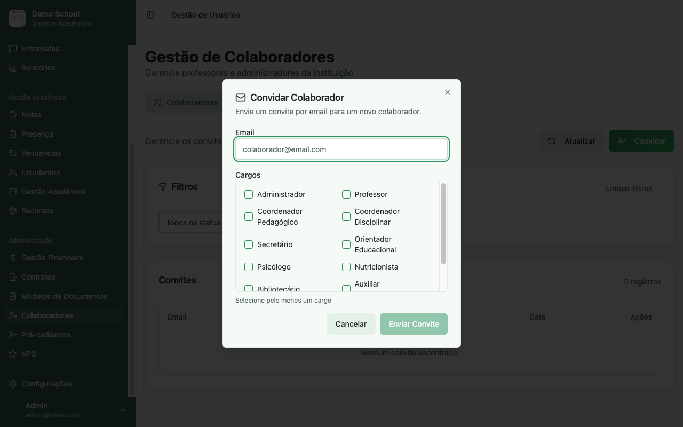This screenshot has width=683, height=427.
Task: Click the Enviar Convite button
Action: pyautogui.click(x=414, y=324)
